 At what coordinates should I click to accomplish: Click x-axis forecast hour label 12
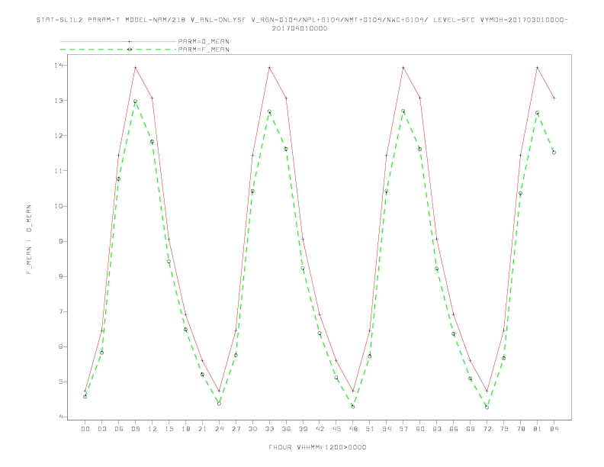coord(153,429)
